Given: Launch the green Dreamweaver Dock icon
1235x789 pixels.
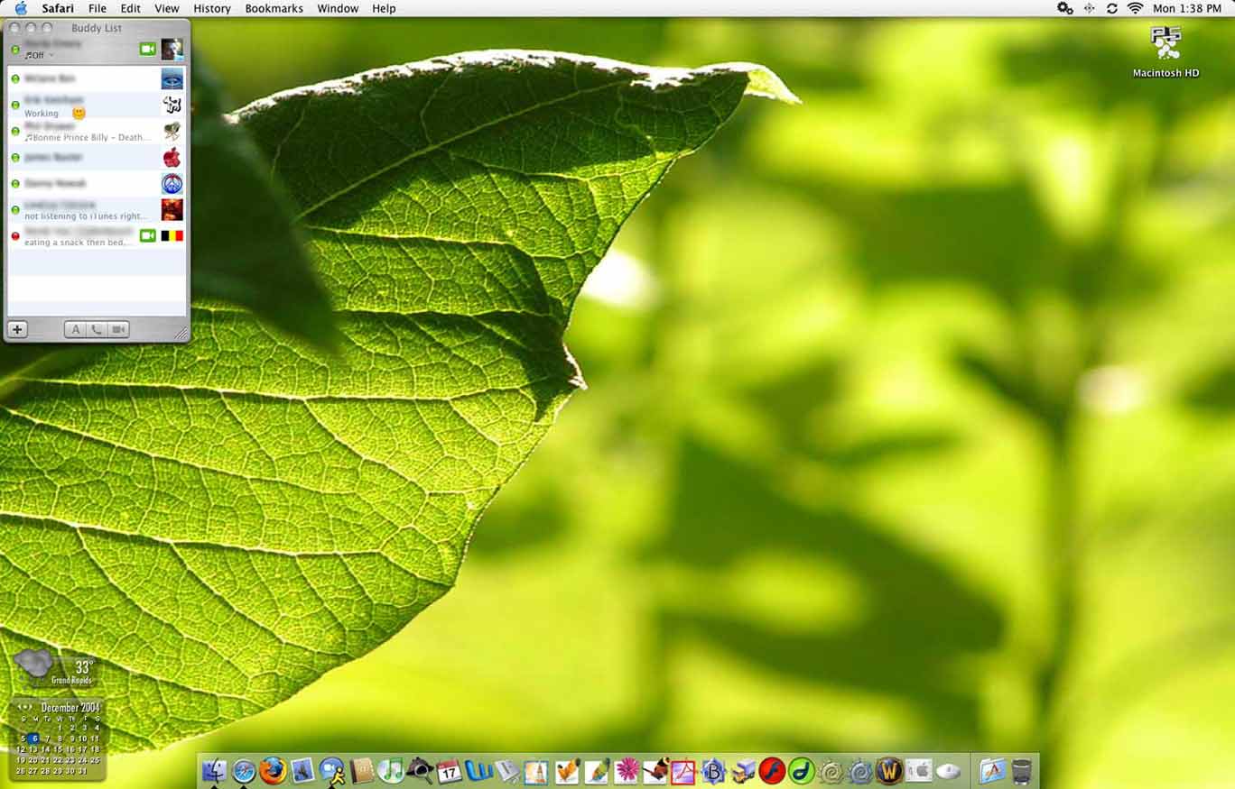Looking at the screenshot, I should click(x=802, y=771).
